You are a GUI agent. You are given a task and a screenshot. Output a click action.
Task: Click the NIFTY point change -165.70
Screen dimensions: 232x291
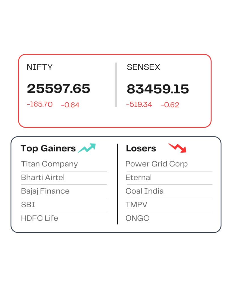[x=40, y=105]
